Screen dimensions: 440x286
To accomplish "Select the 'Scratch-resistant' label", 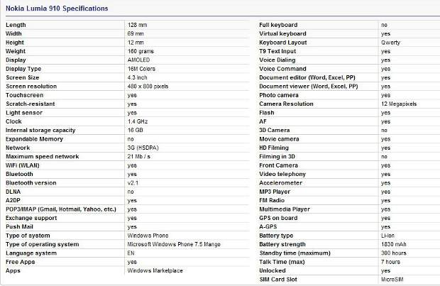I will (31, 104).
